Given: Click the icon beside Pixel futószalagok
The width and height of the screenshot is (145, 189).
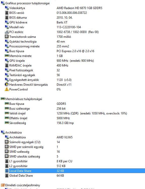Looking at the screenshot, I should [7, 70].
